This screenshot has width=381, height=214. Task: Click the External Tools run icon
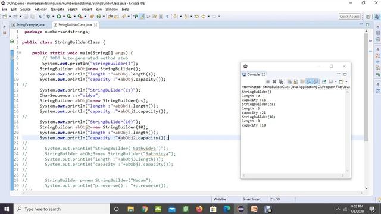80,17
